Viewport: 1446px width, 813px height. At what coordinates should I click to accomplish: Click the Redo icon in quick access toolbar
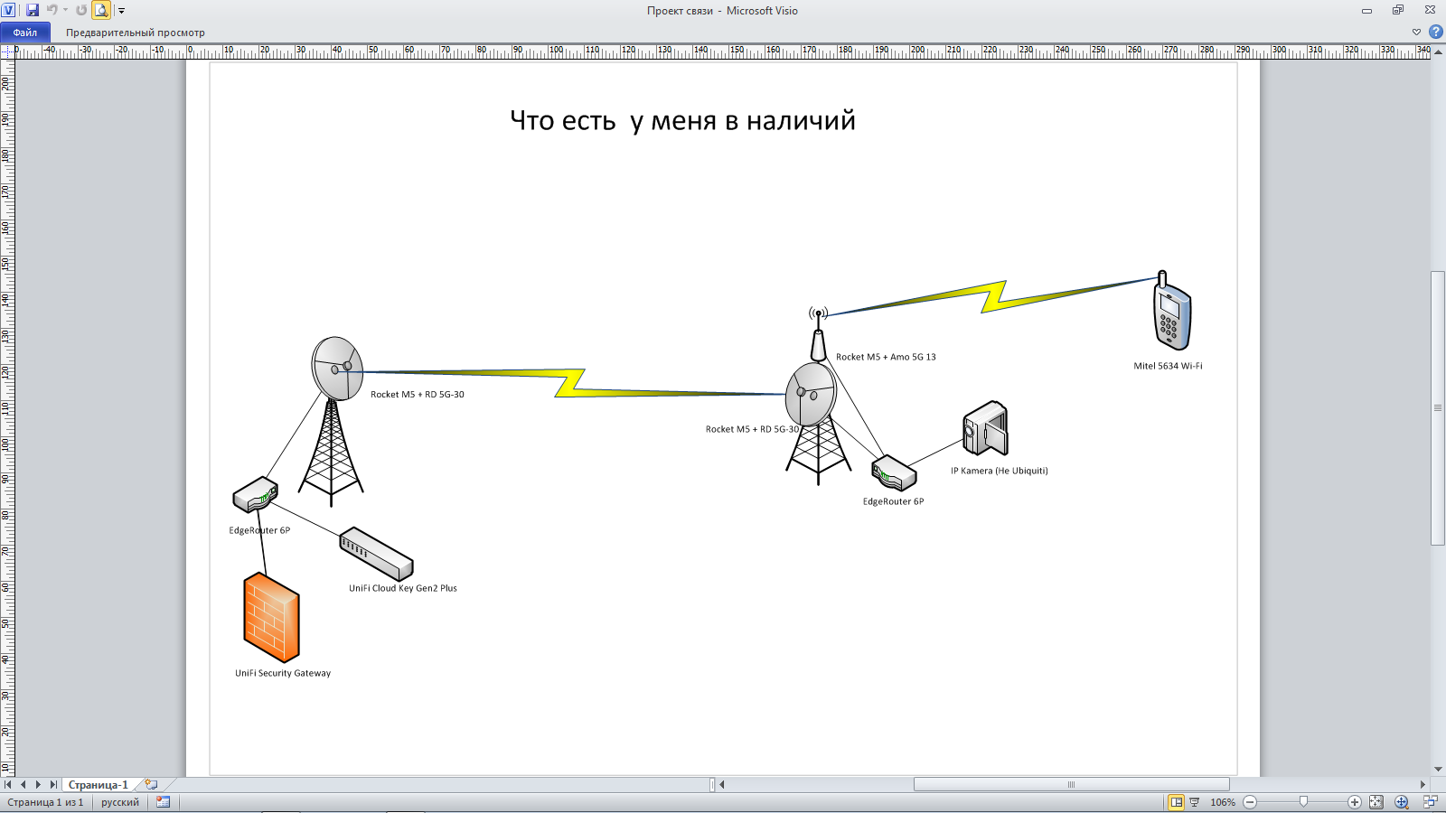coord(81,10)
